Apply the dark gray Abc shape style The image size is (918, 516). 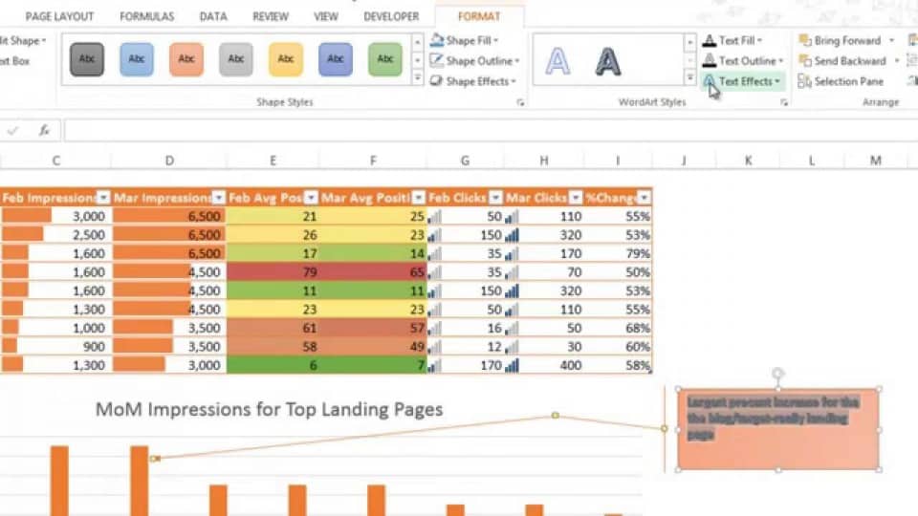click(87, 59)
